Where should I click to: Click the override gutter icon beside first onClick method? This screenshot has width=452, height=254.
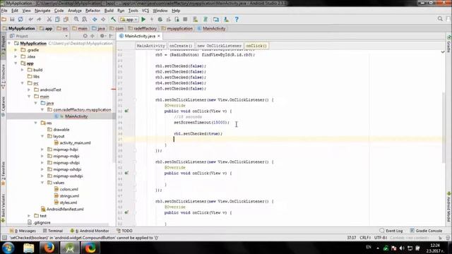(126, 111)
